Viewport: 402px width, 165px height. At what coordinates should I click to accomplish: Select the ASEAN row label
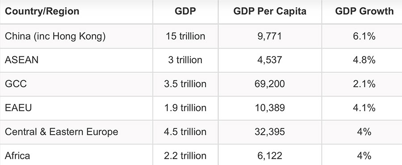(x=21, y=60)
